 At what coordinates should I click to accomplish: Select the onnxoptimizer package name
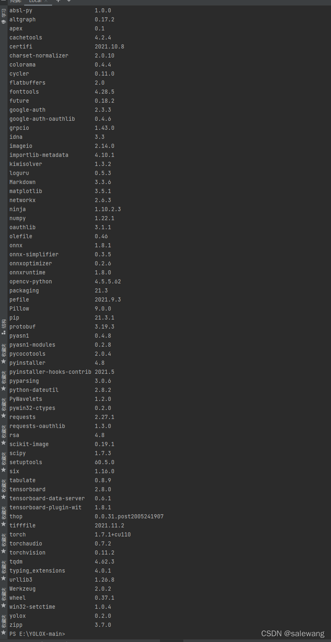tap(31, 263)
